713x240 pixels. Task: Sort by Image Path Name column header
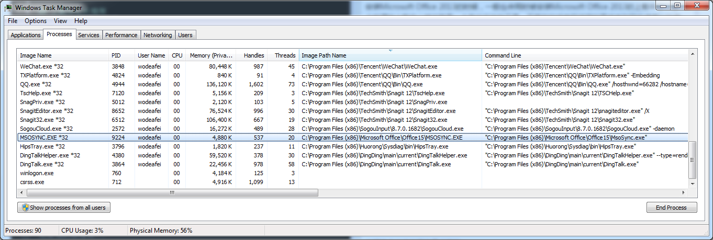click(391, 55)
